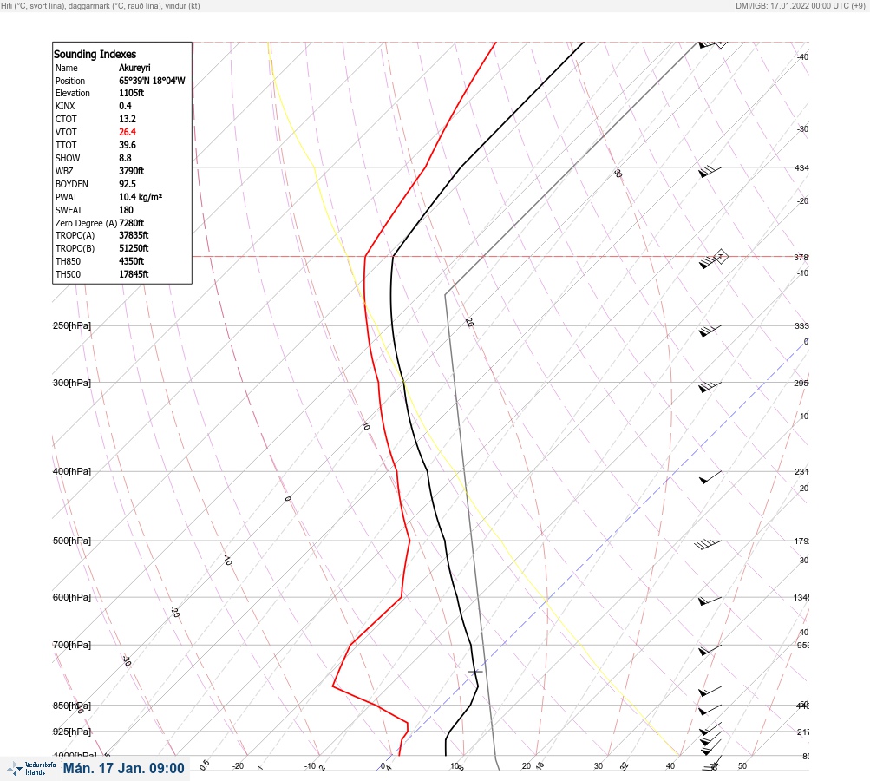Click the 925[hPa] pressure level label

click(72, 732)
